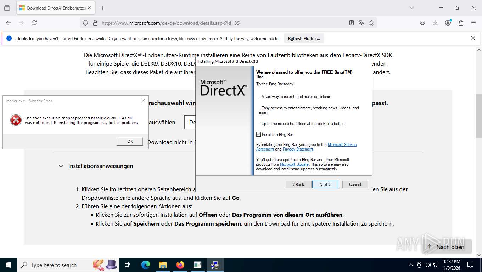Cancel the DirectX installation

coord(355,184)
